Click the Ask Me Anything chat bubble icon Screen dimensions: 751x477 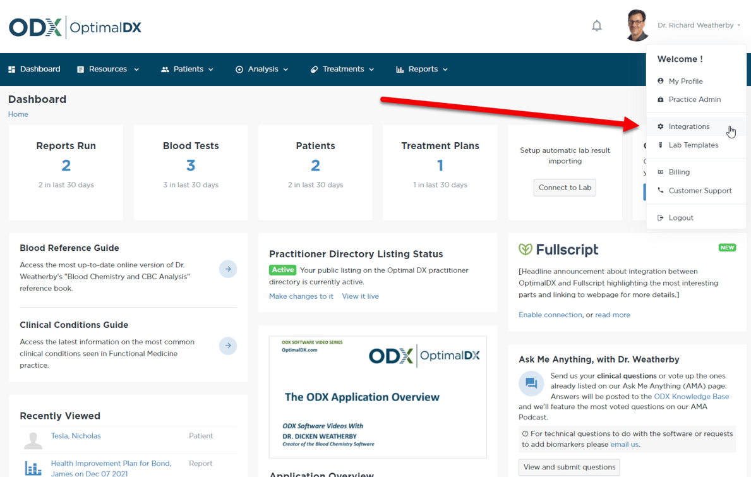coord(531,383)
